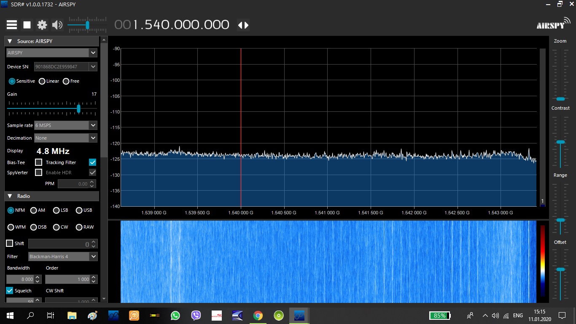Image resolution: width=576 pixels, height=324 pixels.
Task: Click the ENG language indicator
Action: coord(518,316)
